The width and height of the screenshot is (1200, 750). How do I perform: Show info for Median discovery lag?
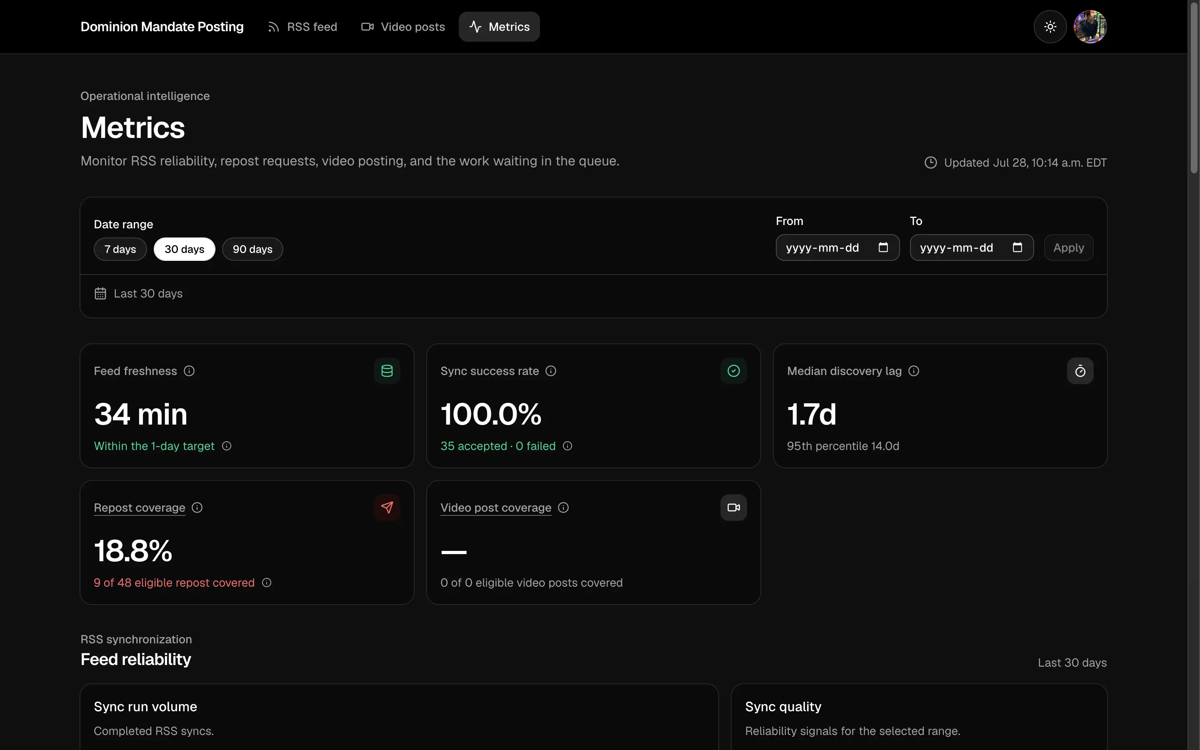[x=914, y=371]
